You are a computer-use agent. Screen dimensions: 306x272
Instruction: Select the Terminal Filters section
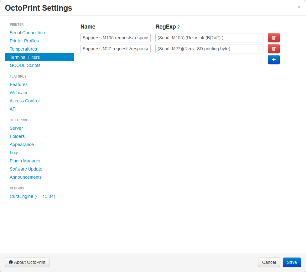(x=39, y=57)
